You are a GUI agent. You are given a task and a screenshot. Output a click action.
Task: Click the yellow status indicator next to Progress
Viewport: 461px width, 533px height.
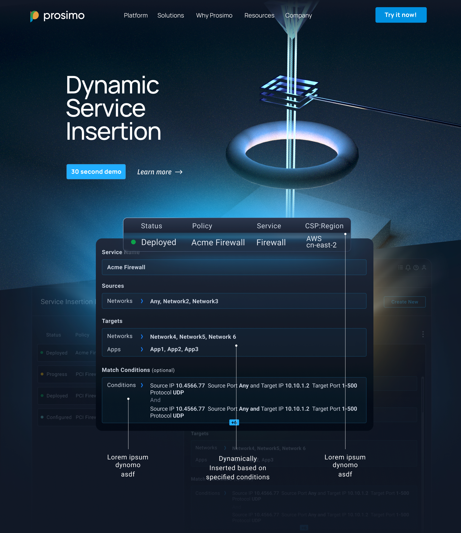click(42, 374)
